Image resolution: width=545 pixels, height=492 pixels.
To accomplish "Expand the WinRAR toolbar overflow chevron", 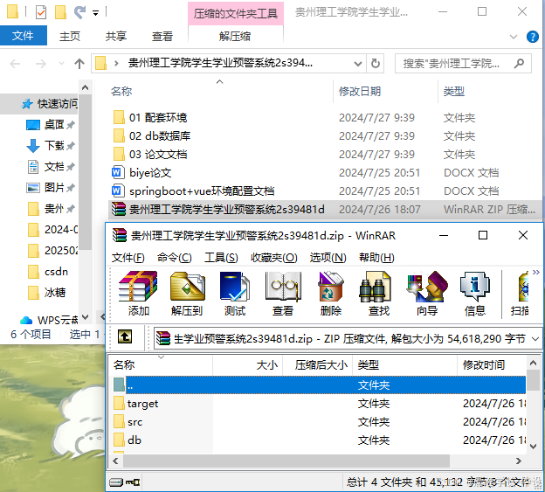I will [x=536, y=272].
